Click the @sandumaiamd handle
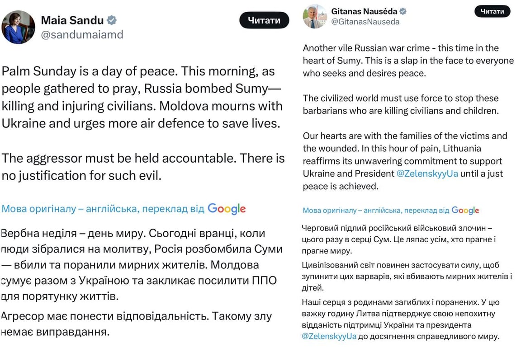 pos(82,35)
